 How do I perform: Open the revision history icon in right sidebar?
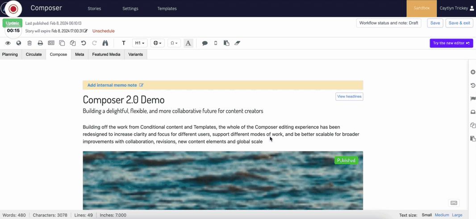[472, 85]
